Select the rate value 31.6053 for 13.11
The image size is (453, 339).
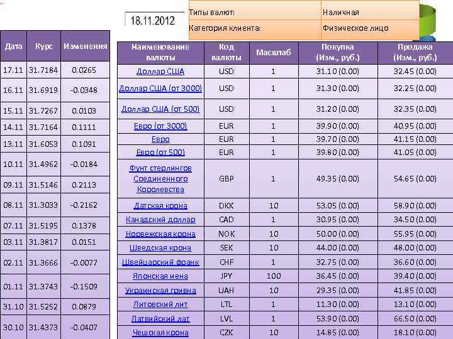43,144
